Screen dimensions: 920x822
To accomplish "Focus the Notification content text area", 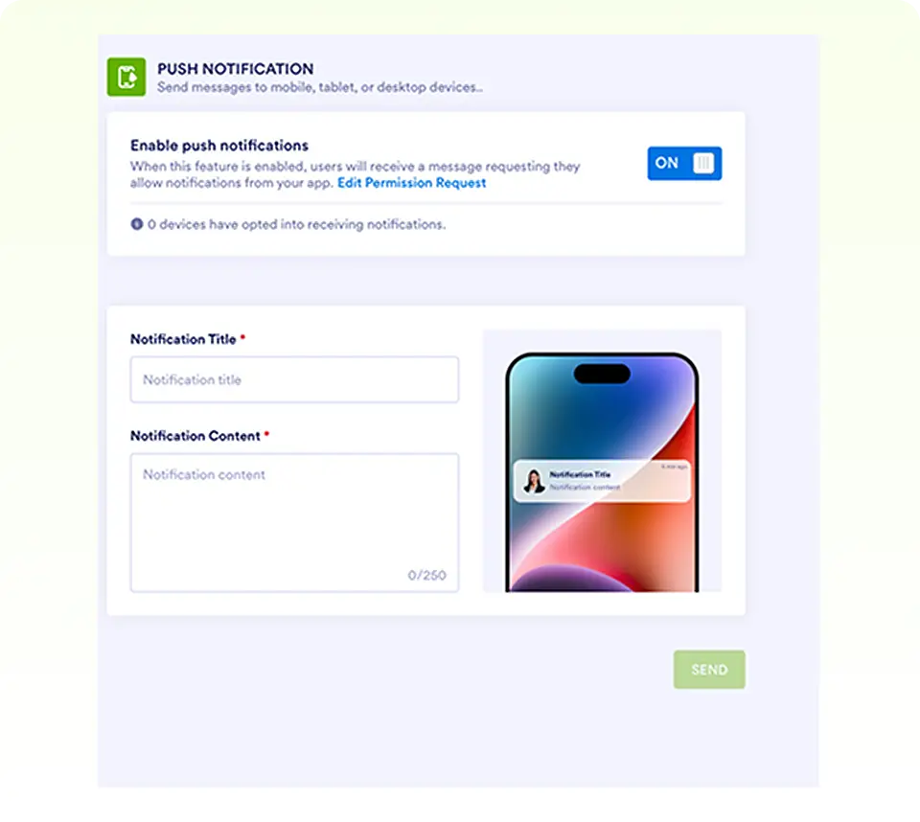I will 294,522.
